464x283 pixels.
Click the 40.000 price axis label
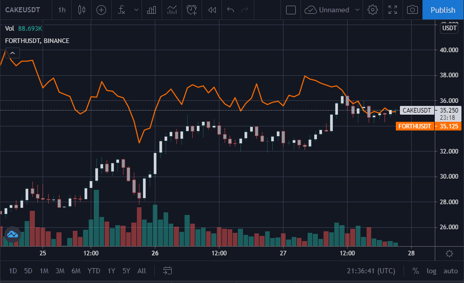(x=449, y=50)
